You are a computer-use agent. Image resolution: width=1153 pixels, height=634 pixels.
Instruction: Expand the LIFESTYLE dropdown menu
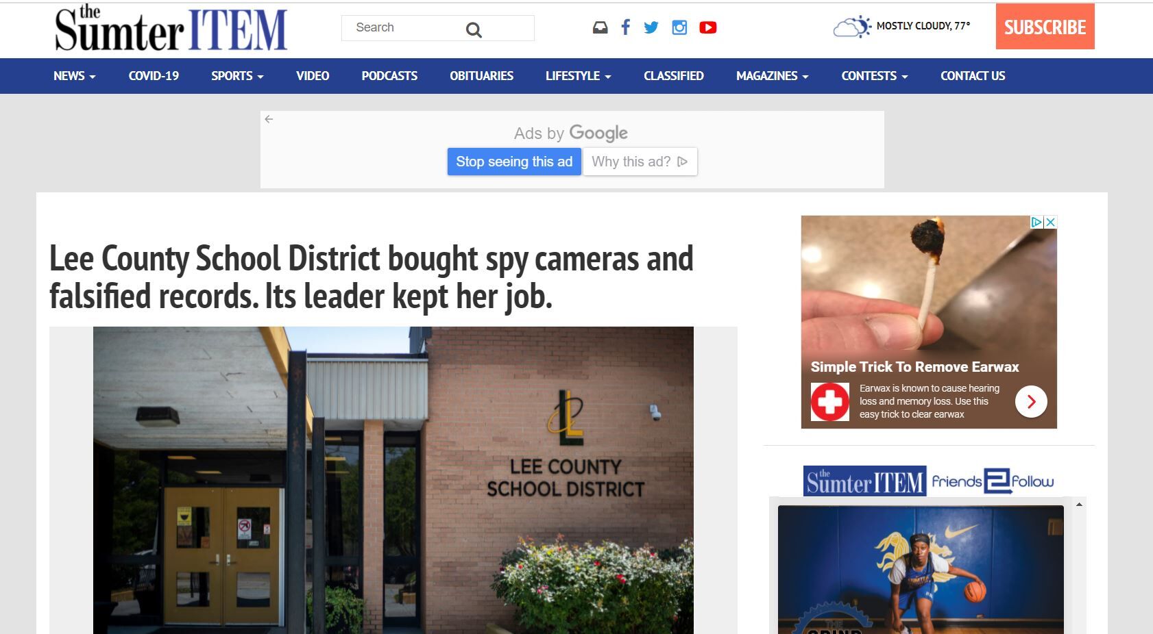[x=578, y=76]
